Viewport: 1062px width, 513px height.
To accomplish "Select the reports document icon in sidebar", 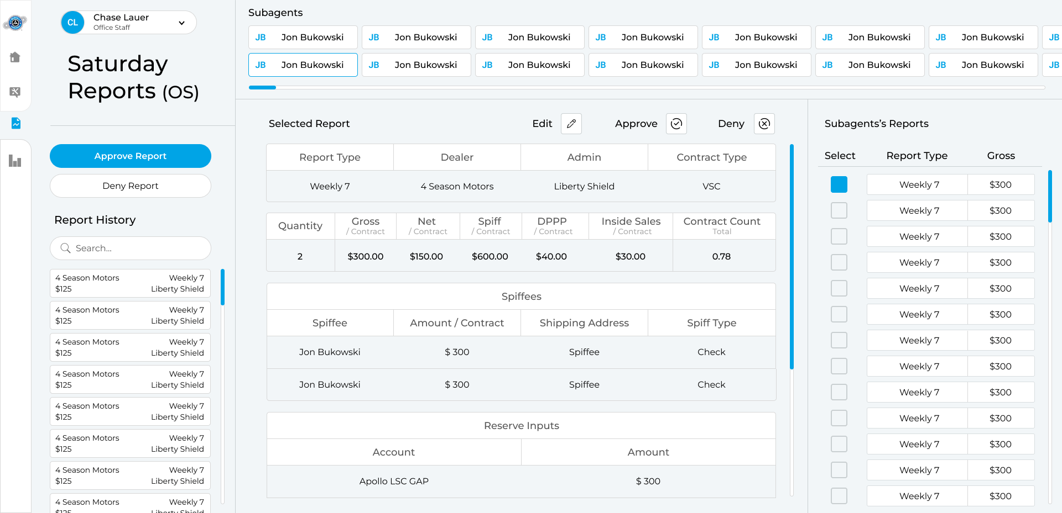I will tap(15, 123).
